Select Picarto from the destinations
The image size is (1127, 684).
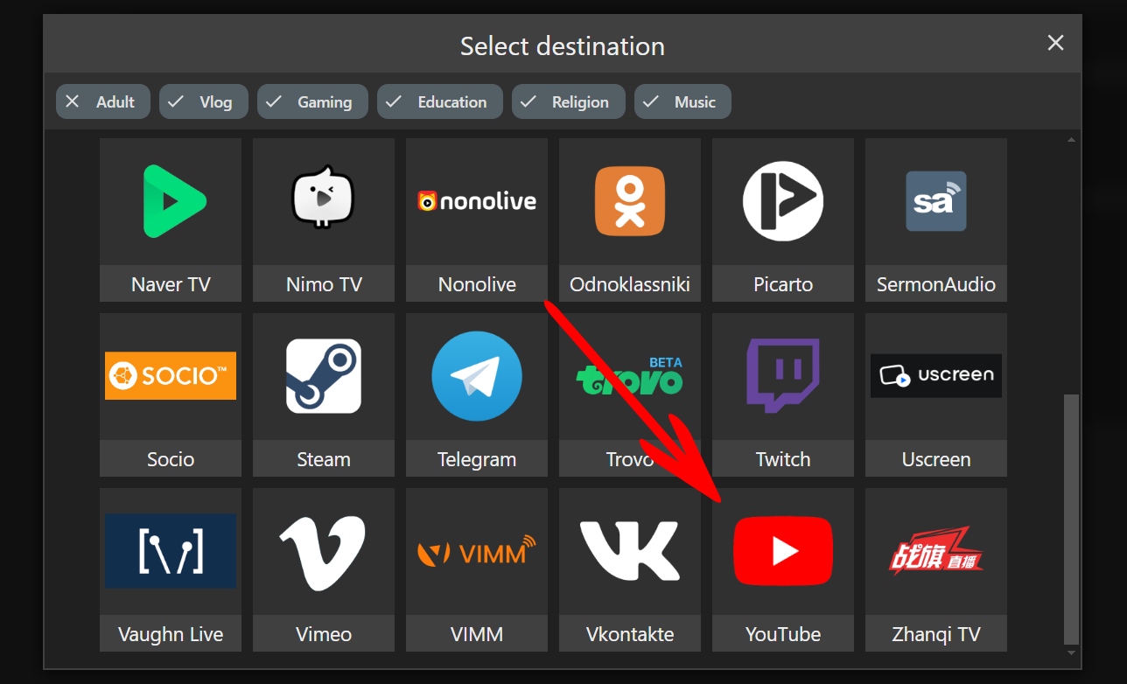click(x=782, y=220)
